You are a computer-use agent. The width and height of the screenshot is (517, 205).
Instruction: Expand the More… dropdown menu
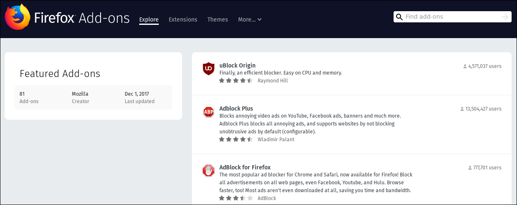(250, 19)
